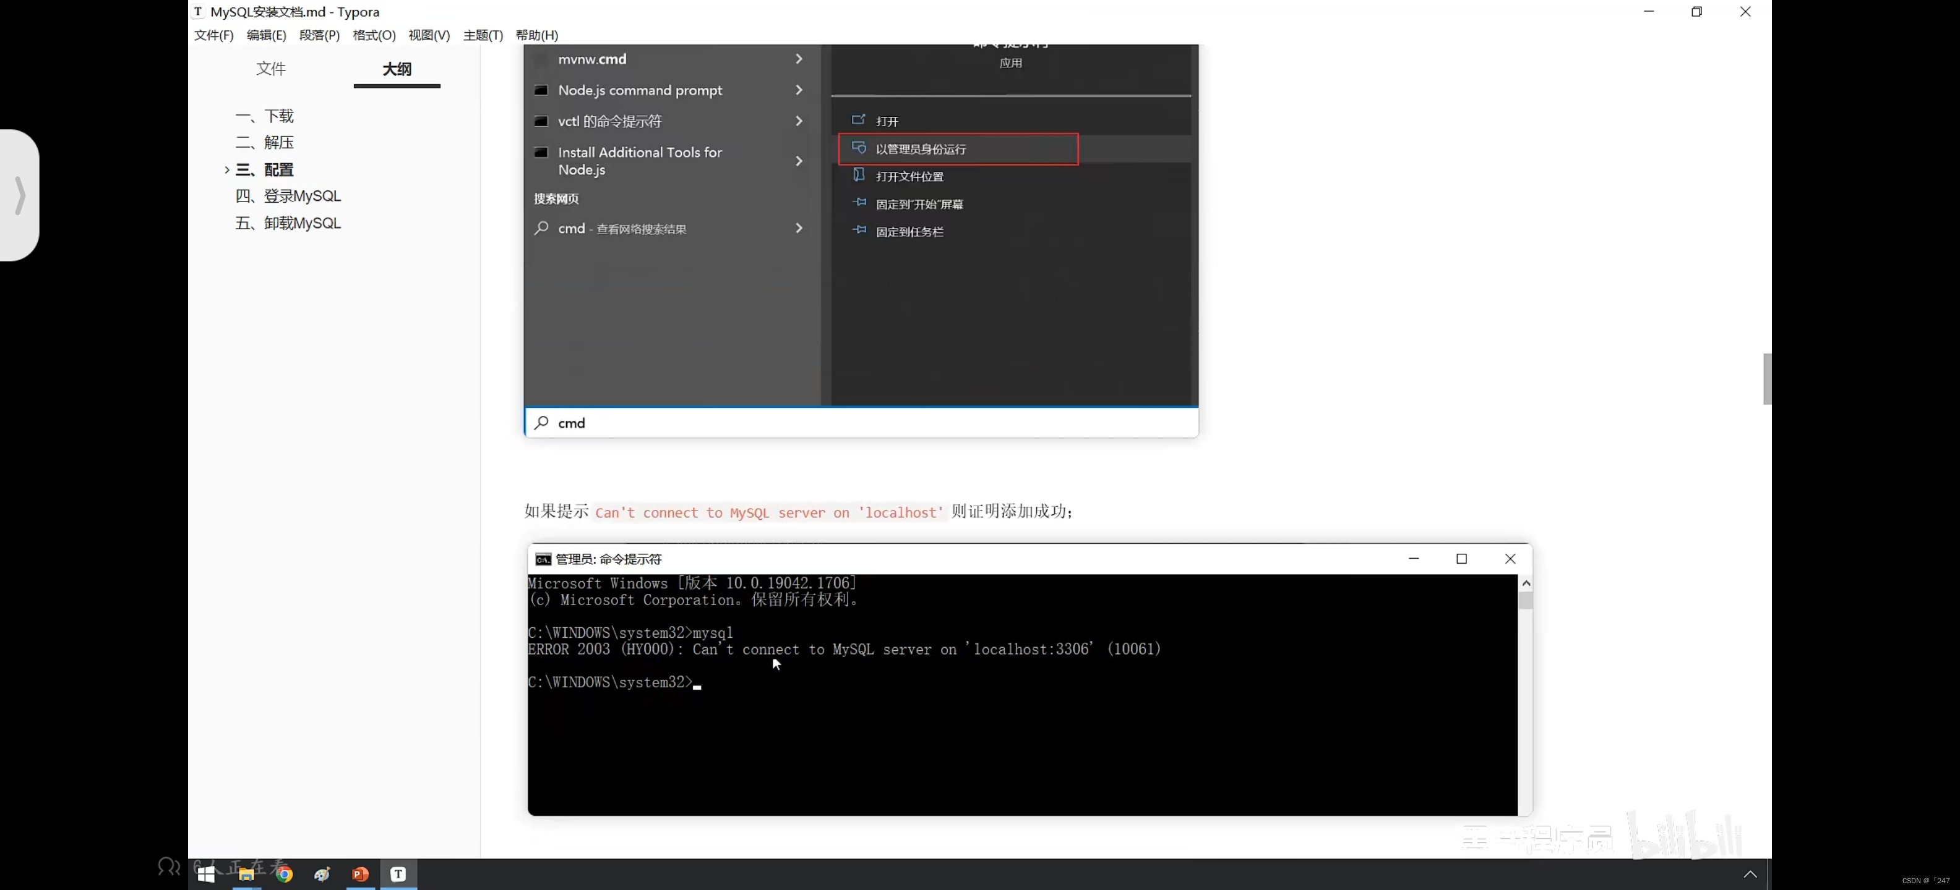This screenshot has height=890, width=1960.
Task: Click the 打开 icon in Start menu image
Action: pos(858,119)
